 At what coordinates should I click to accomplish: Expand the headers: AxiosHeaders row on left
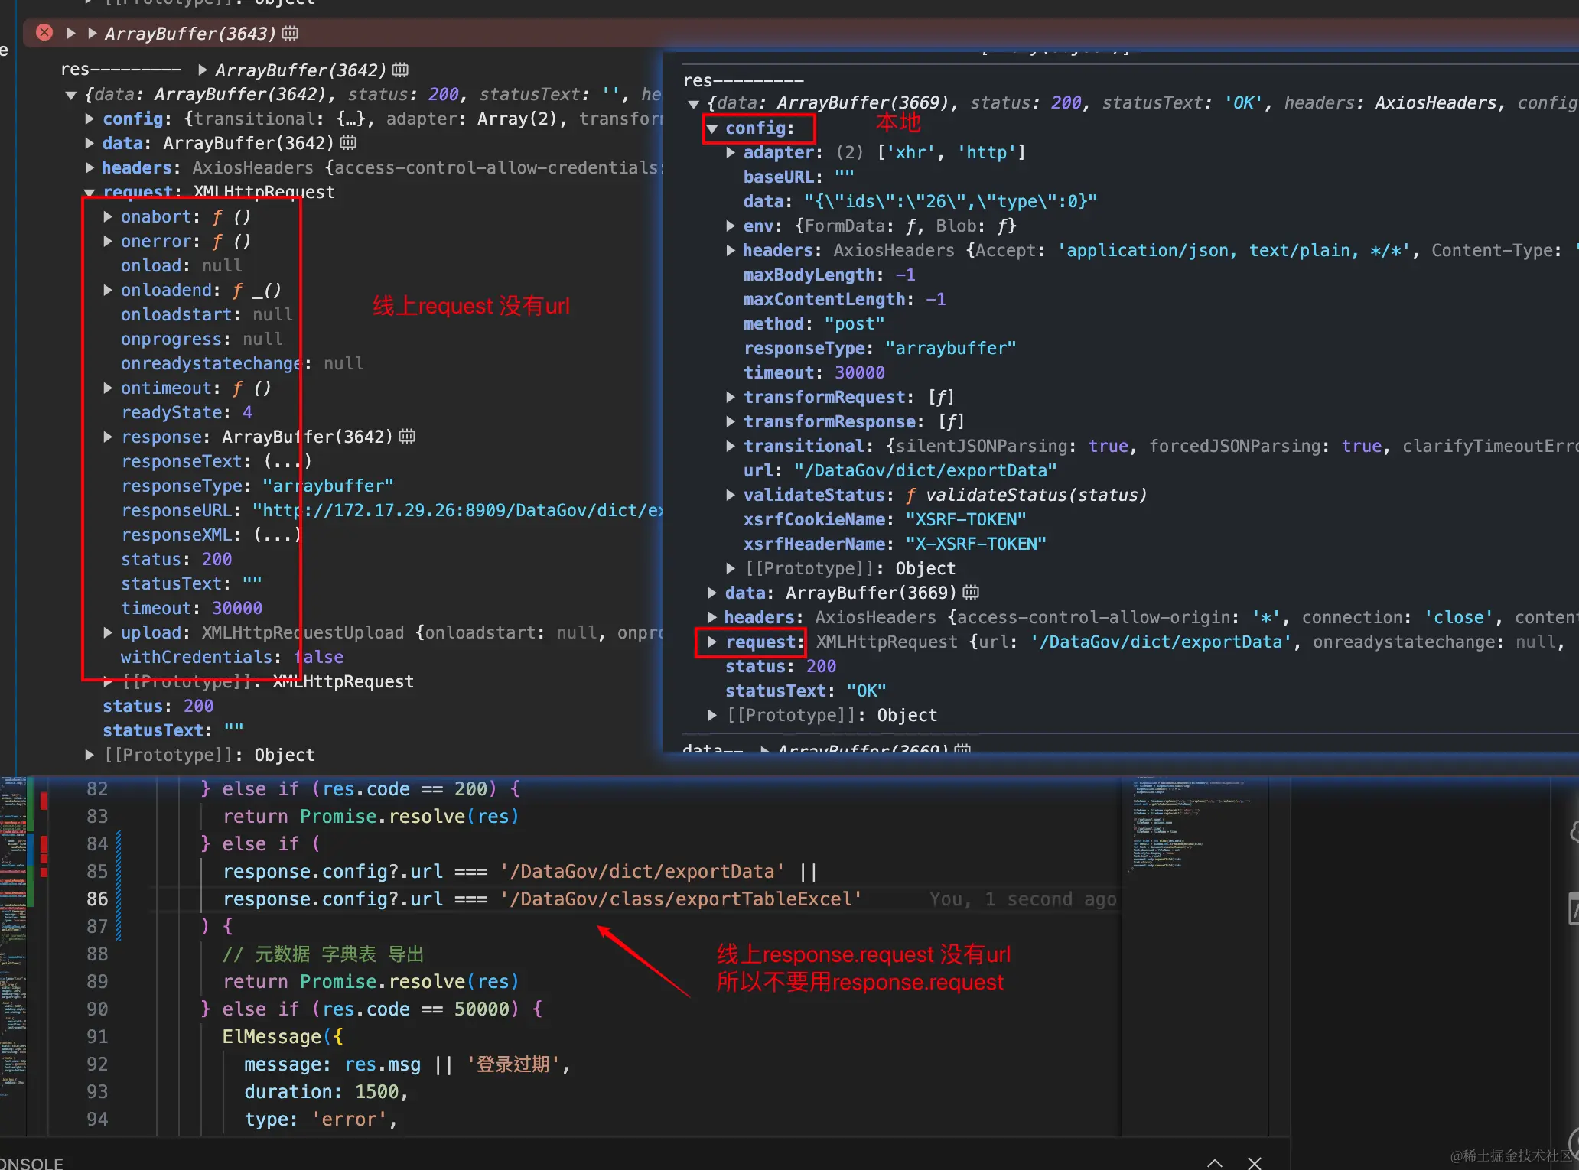(90, 167)
